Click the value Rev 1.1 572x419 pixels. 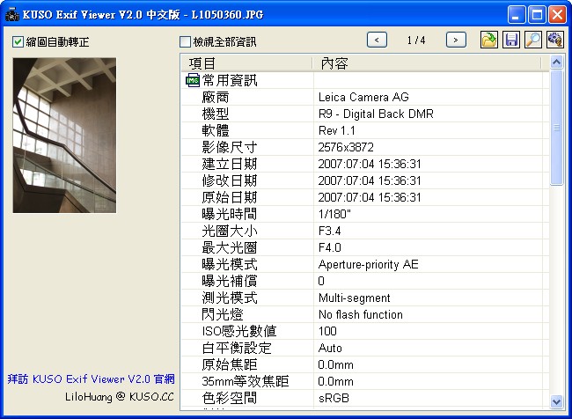(336, 130)
